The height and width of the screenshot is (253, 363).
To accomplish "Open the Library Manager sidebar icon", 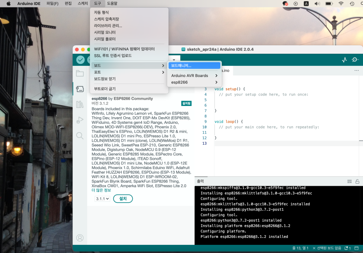I will pos(80,104).
